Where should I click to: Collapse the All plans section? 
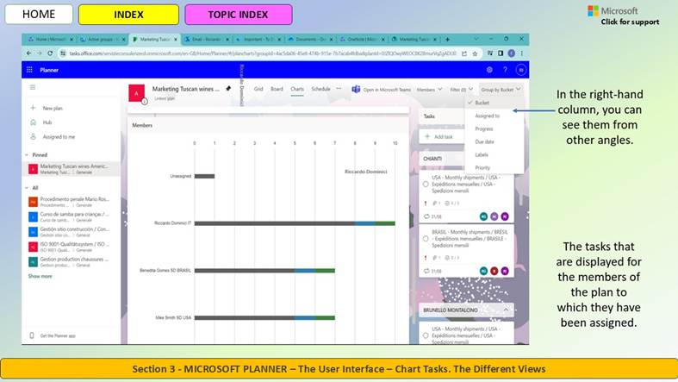[27, 188]
